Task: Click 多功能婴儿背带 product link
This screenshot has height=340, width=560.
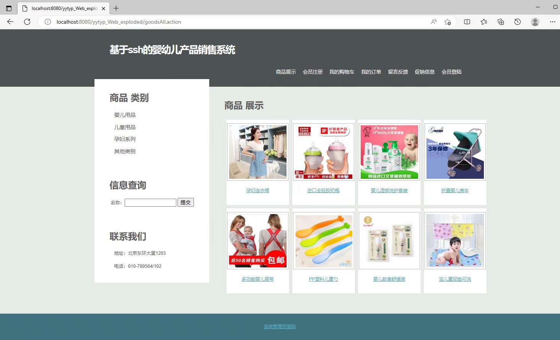Action: tap(258, 279)
